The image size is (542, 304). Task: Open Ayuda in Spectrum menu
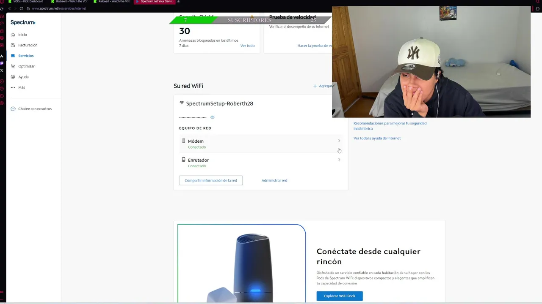[23, 77]
